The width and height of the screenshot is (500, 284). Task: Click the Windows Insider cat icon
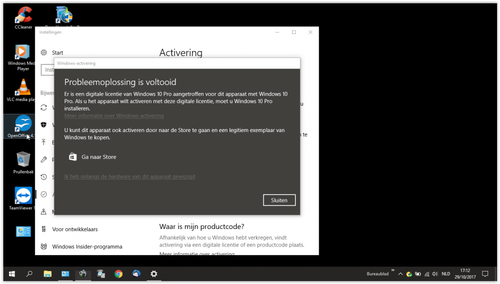pyautogui.click(x=43, y=246)
